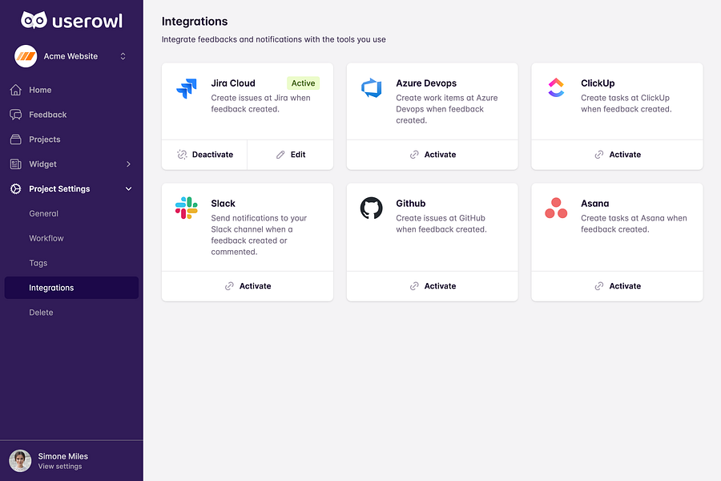Screen dimensions: 721x481
Task: Click the Widget newspaper icon
Action: pyautogui.click(x=16, y=164)
